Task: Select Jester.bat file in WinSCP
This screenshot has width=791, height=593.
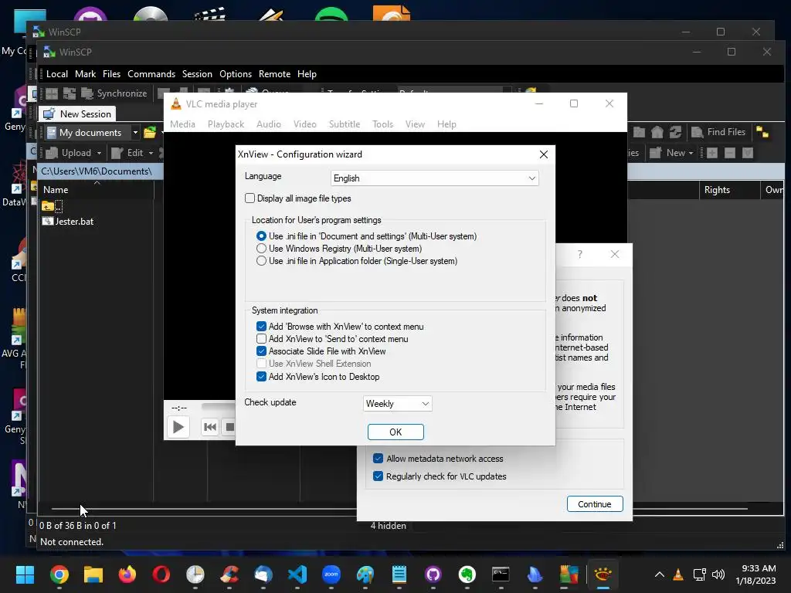Action: point(68,222)
